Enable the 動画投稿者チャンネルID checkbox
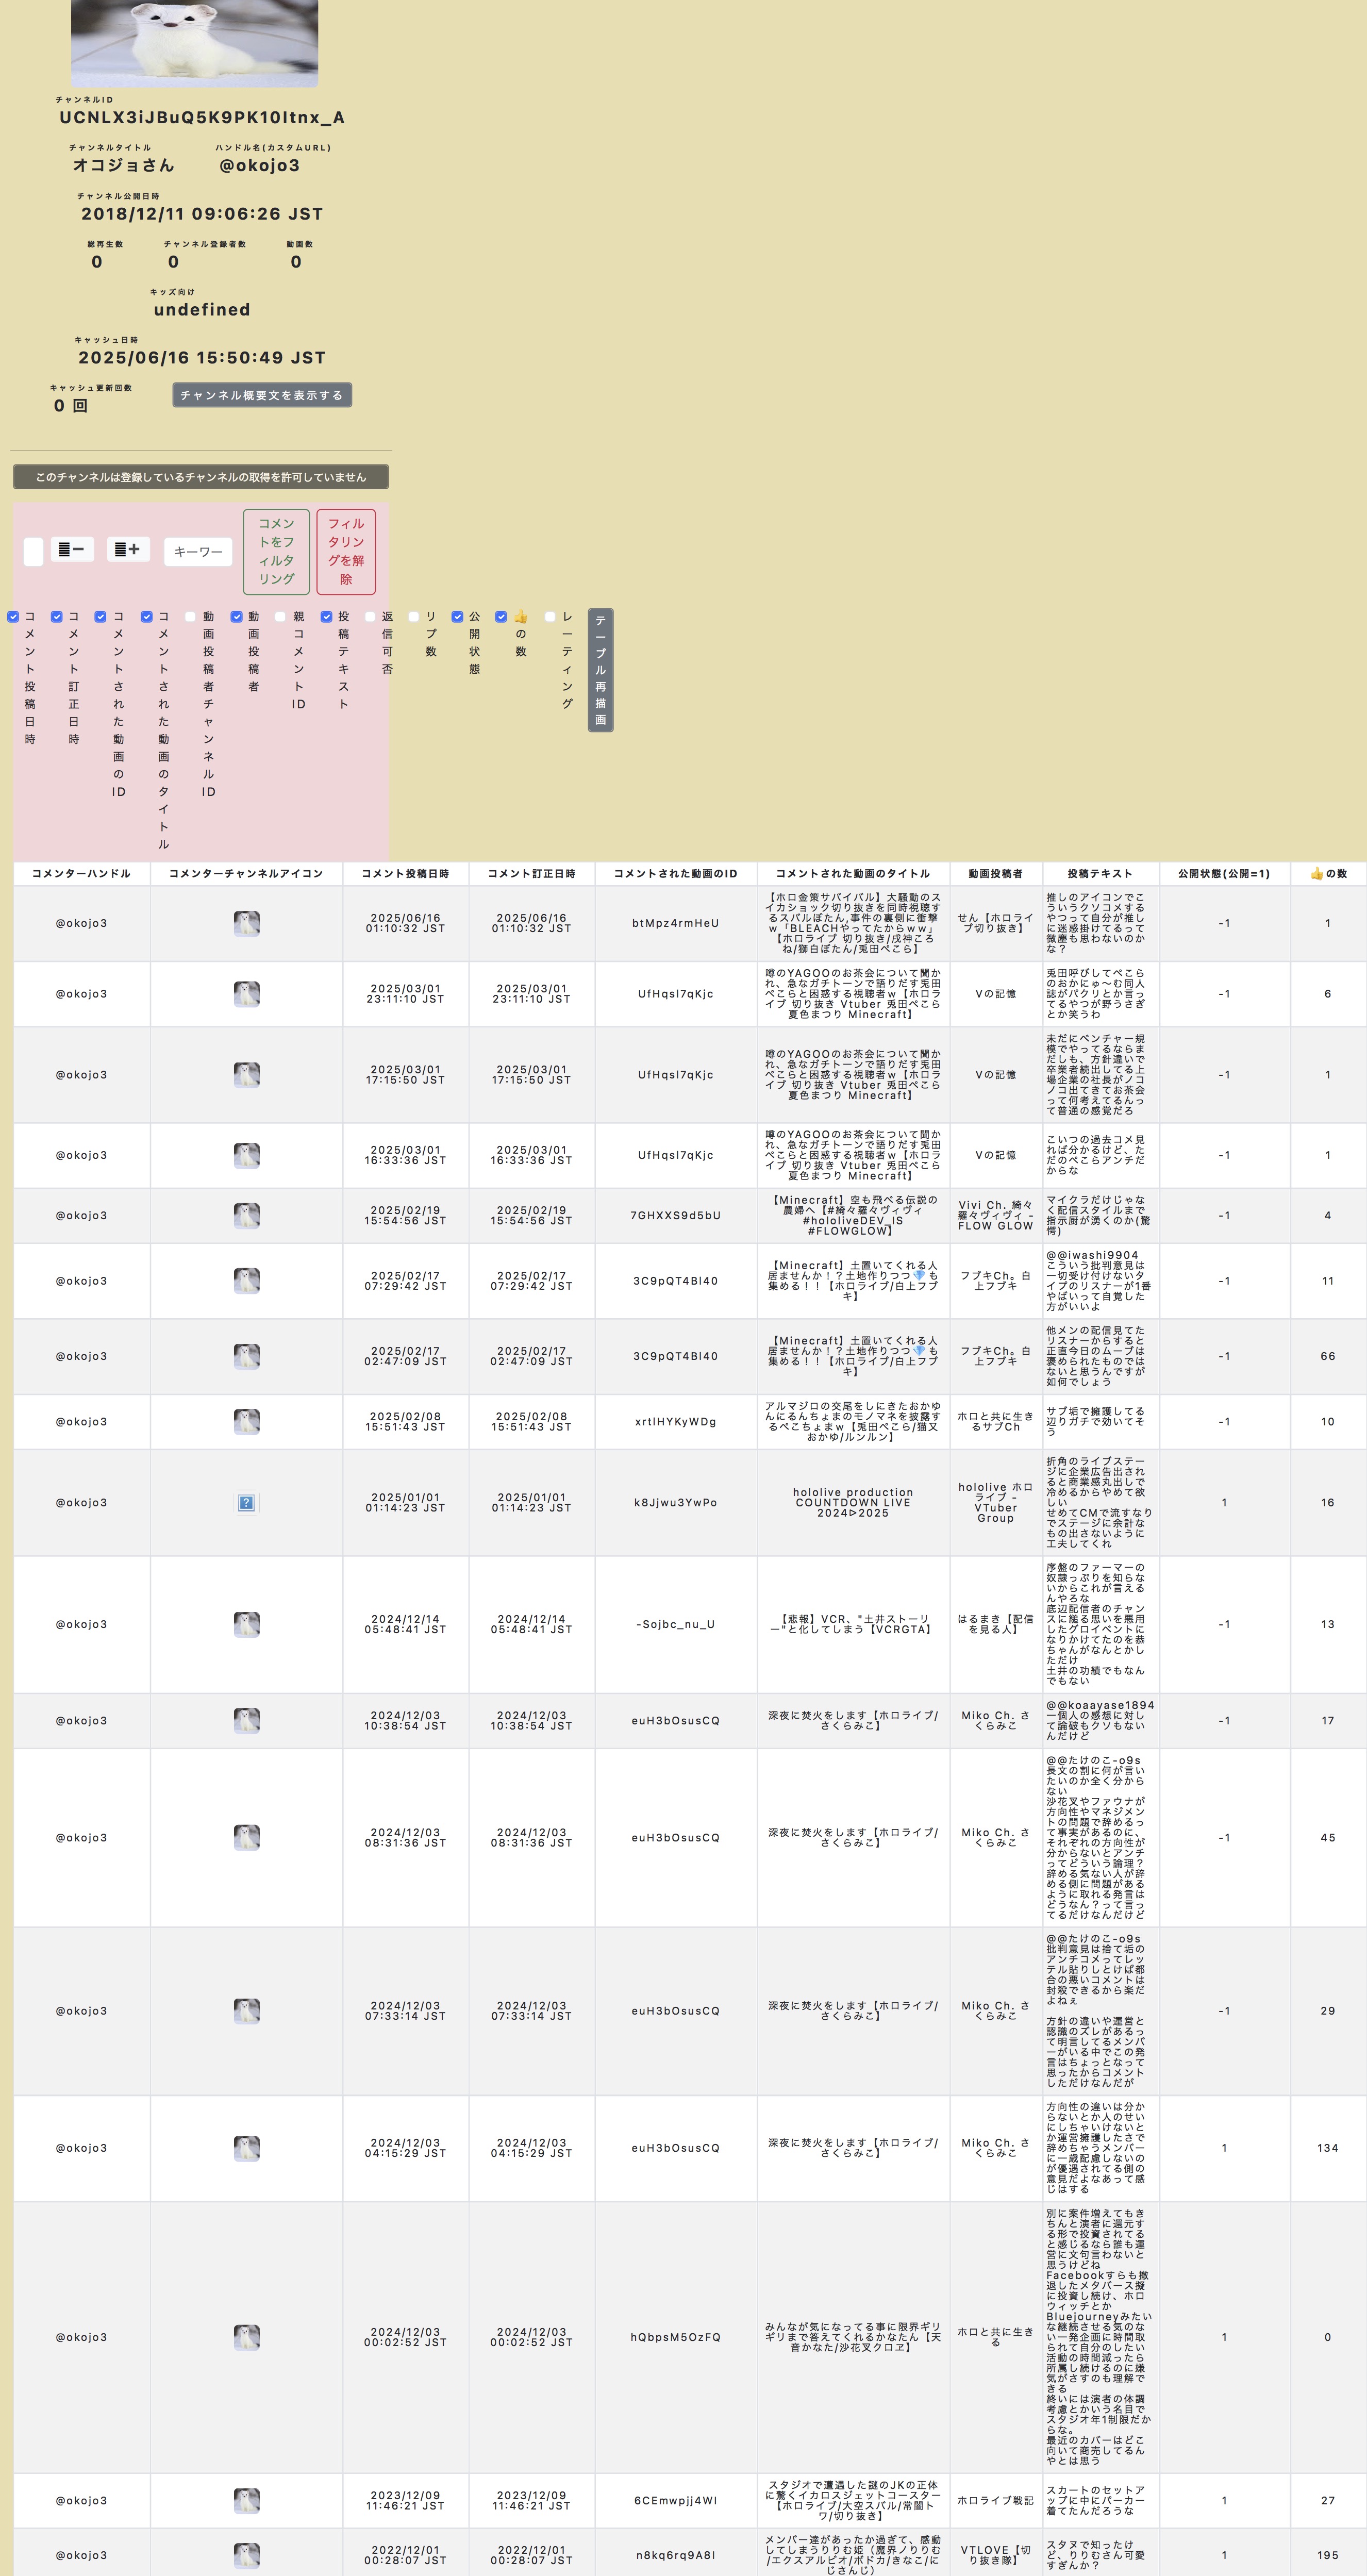Screen dimensions: 1367x2576 [190, 617]
